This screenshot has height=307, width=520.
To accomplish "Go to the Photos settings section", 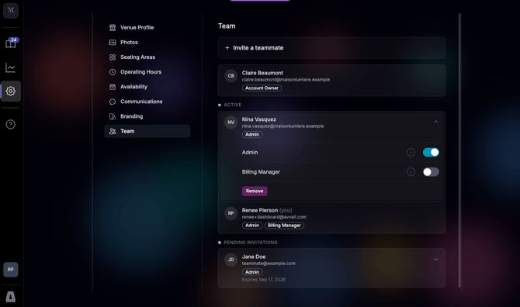I will 147,43.
